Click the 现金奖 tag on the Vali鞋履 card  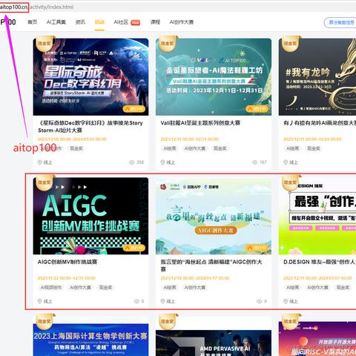(x=220, y=148)
